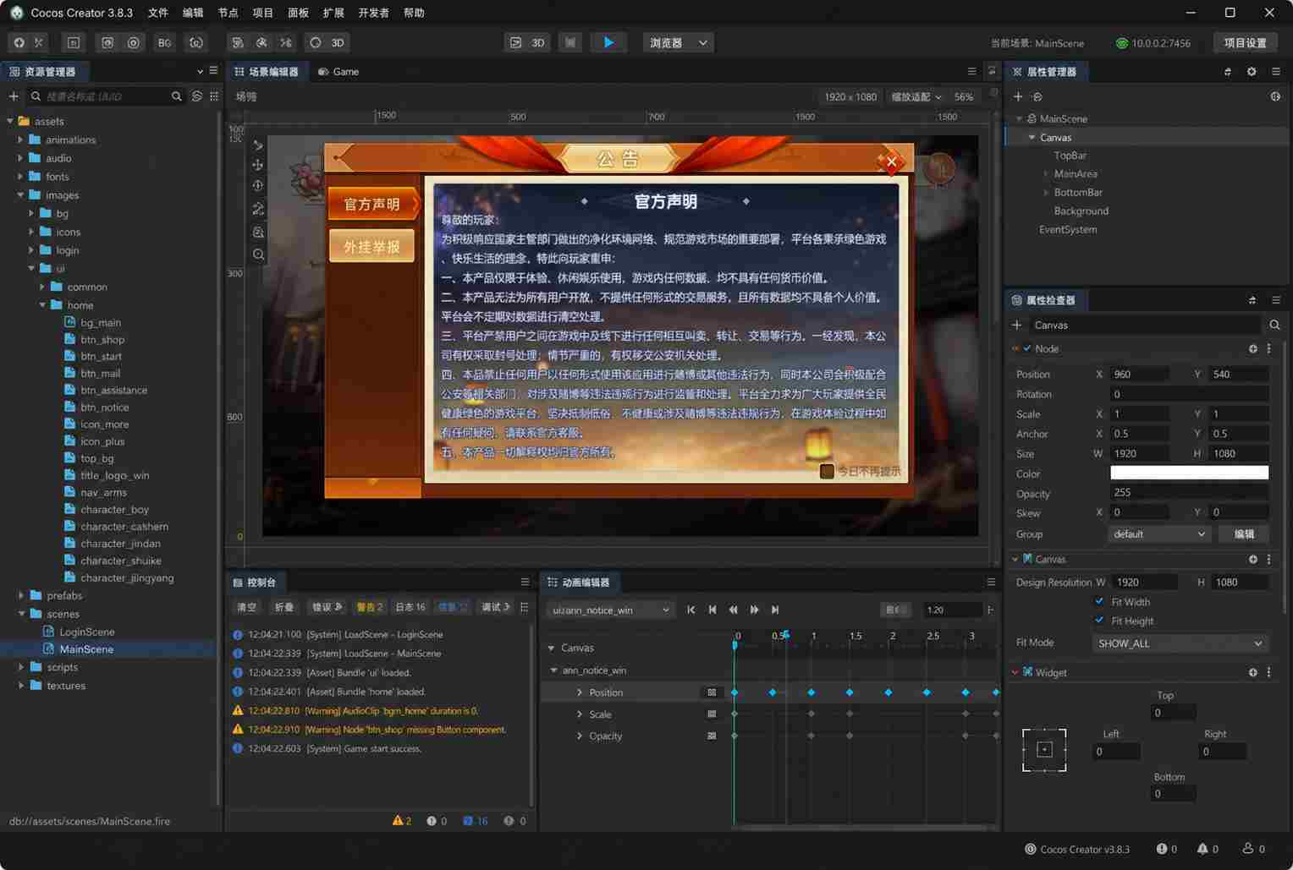Click the rewind animation control
This screenshot has width=1293, height=870.
coord(734,610)
